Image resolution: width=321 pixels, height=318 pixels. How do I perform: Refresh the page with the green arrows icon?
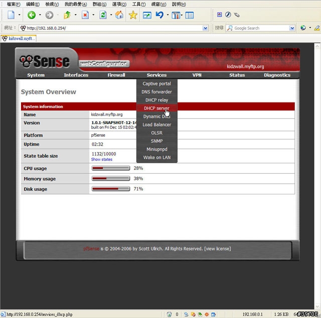103,15
